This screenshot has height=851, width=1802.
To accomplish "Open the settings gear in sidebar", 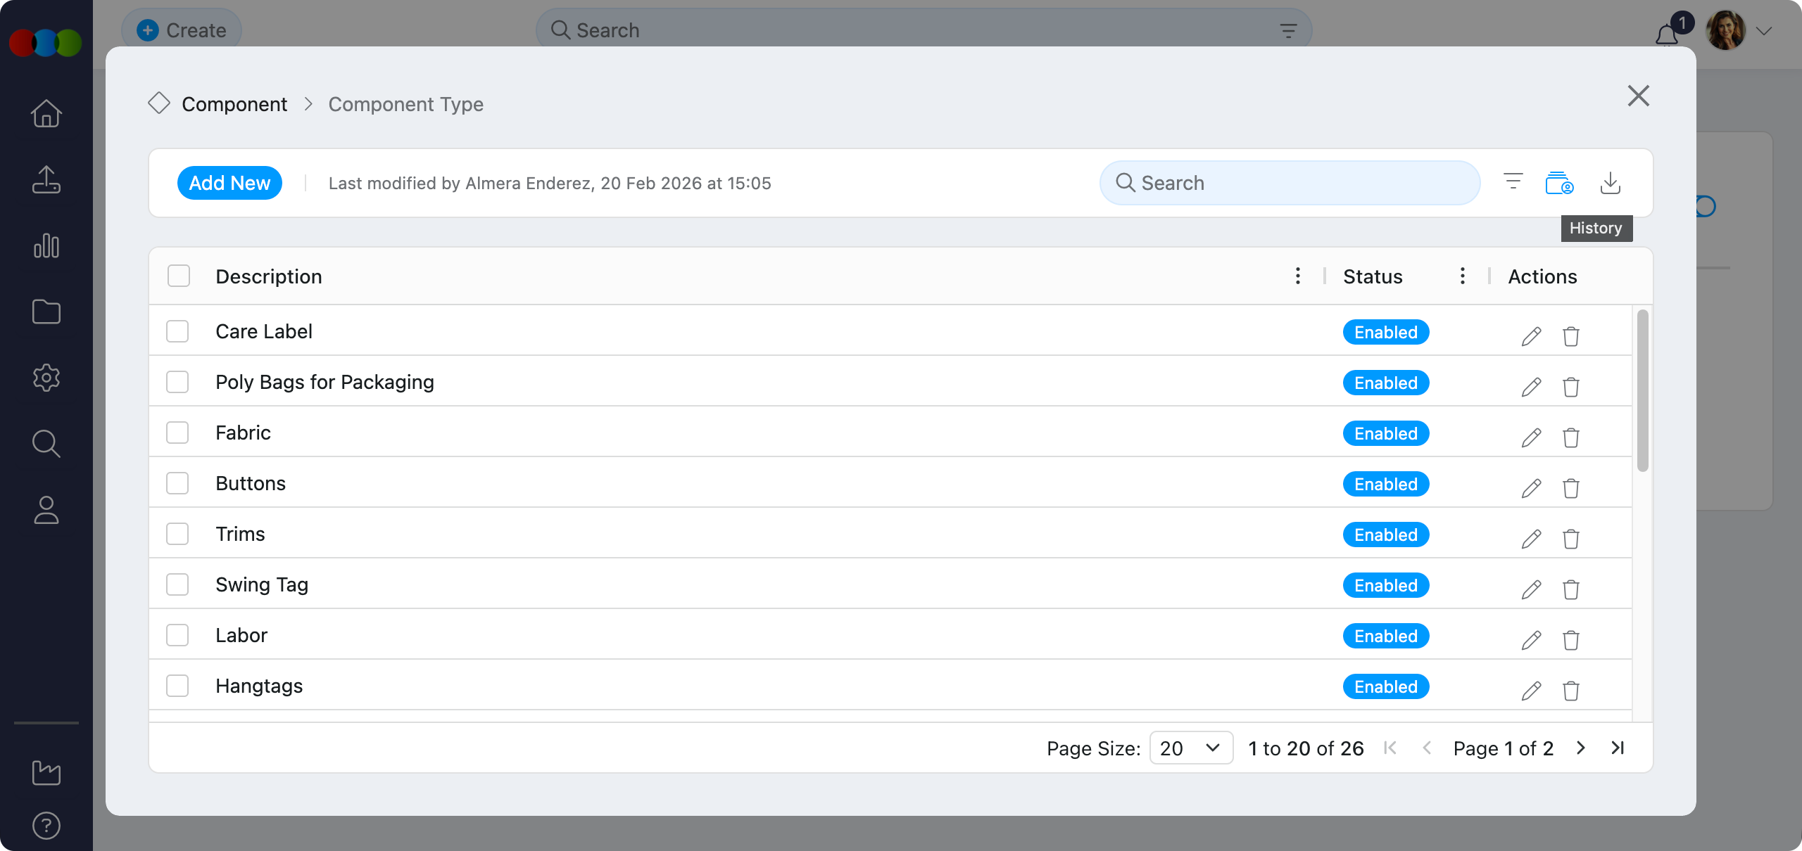I will (x=46, y=378).
